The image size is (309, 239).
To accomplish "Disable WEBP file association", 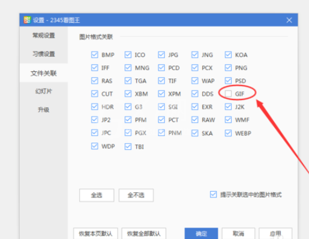I will click(228, 133).
